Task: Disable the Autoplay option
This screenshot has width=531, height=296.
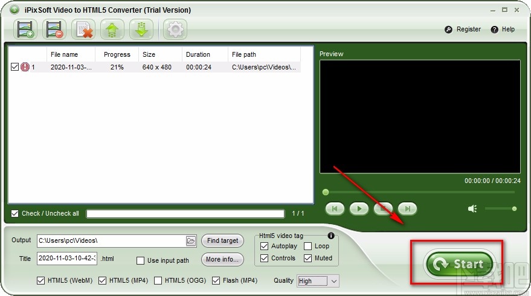Action: [264, 246]
